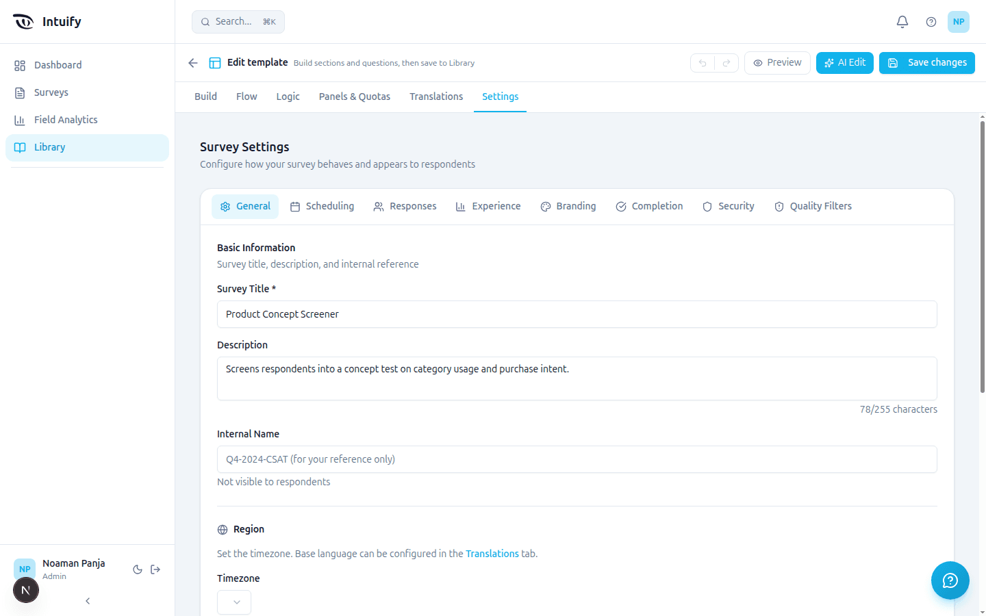Open Field Analytics from the sidebar
Image resolution: width=986 pixels, height=616 pixels.
coord(87,120)
